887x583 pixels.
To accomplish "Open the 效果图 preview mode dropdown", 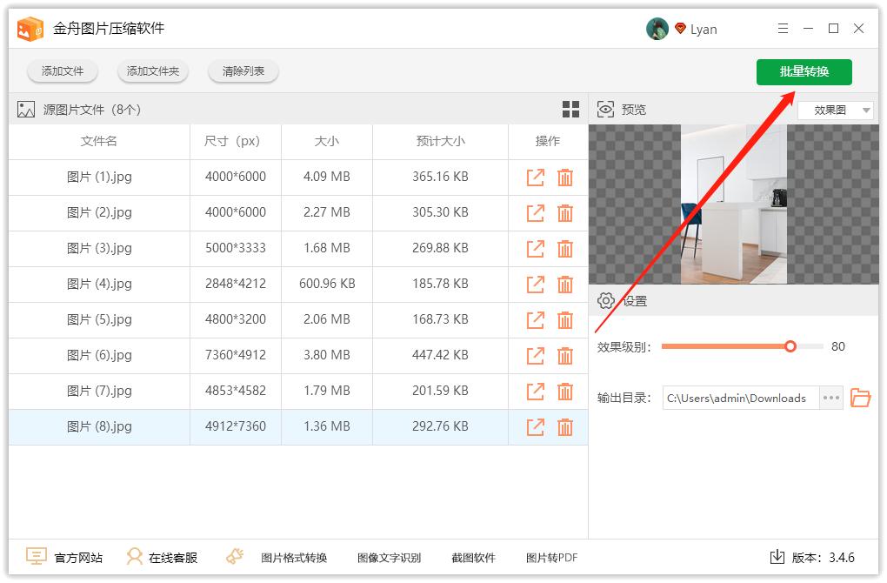I will point(834,109).
